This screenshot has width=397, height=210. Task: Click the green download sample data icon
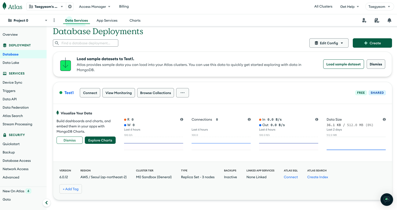coord(66,64)
